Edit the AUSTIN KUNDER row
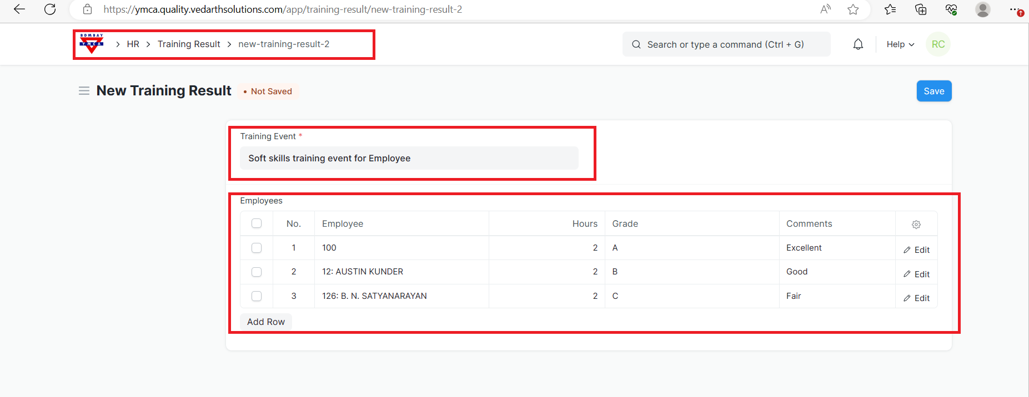Image resolution: width=1029 pixels, height=397 pixels. [x=916, y=274]
